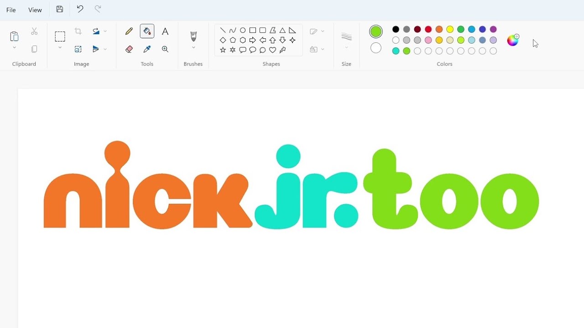Expand the Paste options dropdown
The image size is (584, 328).
click(x=14, y=48)
